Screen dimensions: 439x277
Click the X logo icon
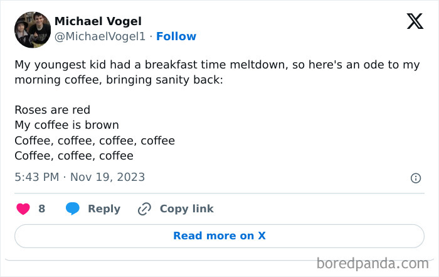[415, 22]
